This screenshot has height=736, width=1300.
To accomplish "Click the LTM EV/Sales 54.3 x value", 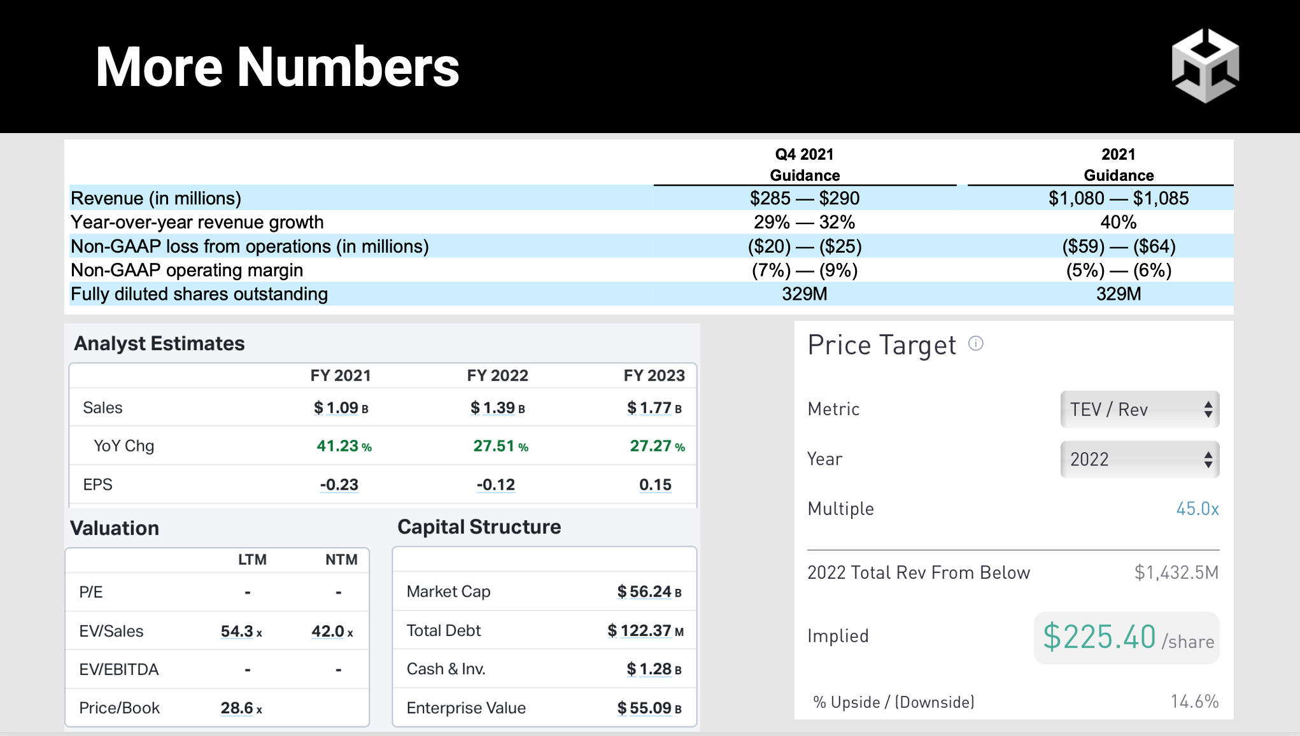I will tap(241, 632).
